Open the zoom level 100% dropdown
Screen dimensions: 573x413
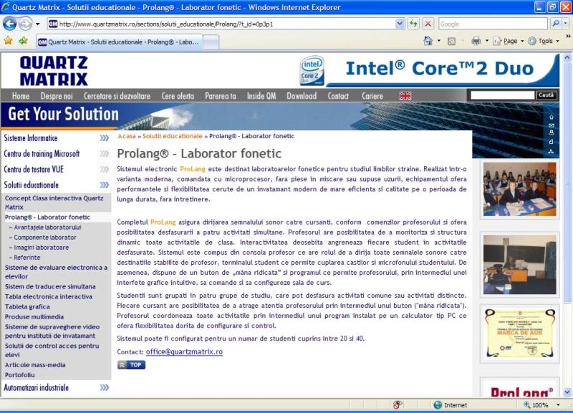point(555,405)
